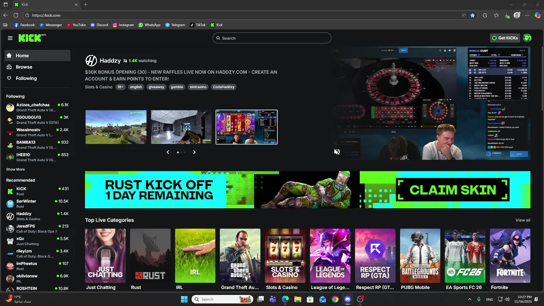Screen dimensions: 544x306
Task: Open xQc recommended channel
Action: [x=37, y=241]
